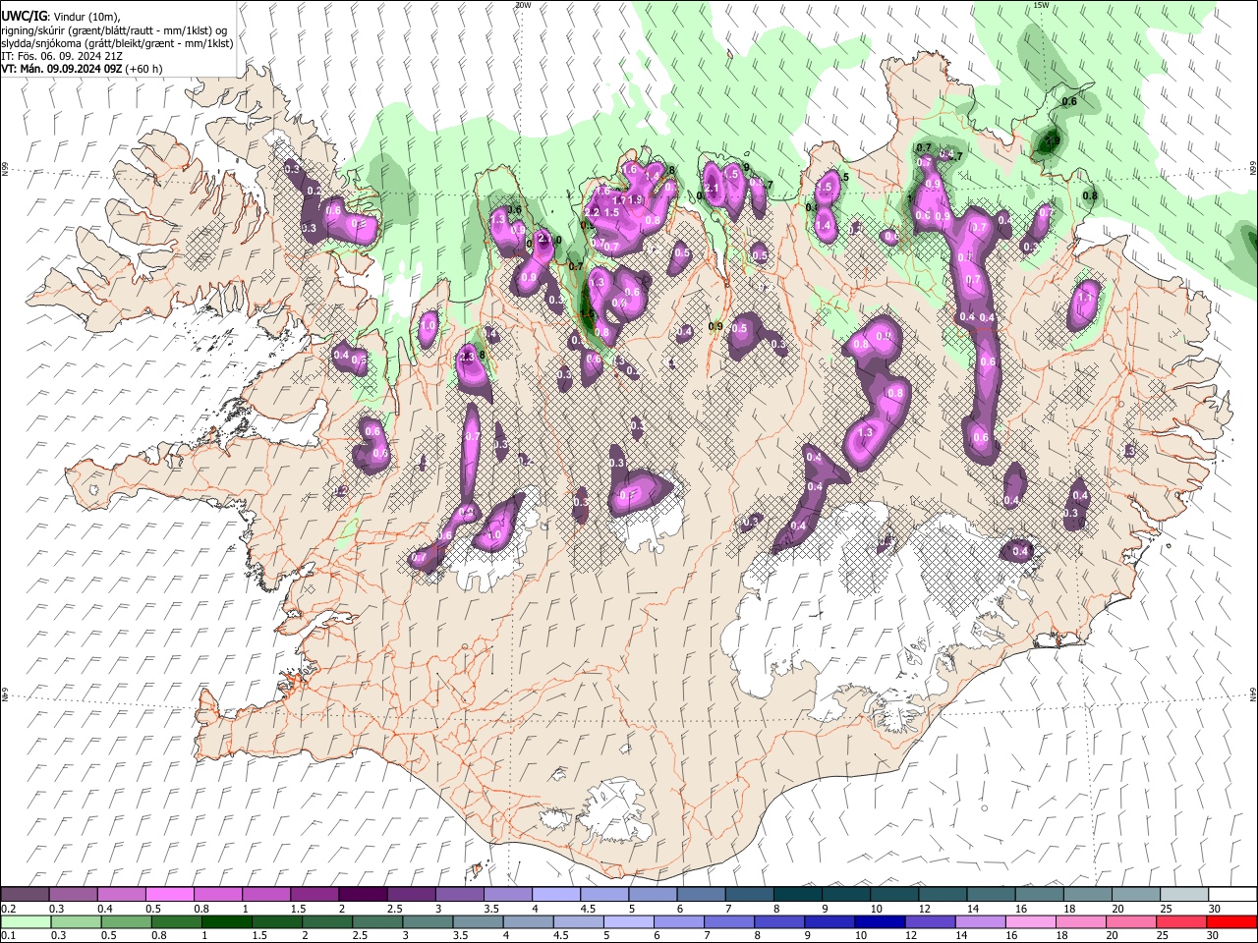Click the '10' label on the snow scale
The height and width of the screenshot is (943, 1258).
pos(876,909)
